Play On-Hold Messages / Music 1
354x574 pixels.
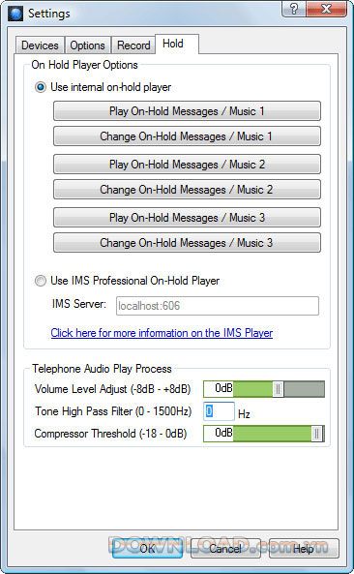tap(187, 111)
